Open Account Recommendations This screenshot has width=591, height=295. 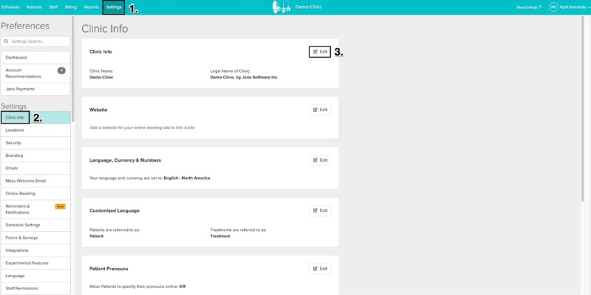[x=35, y=74]
